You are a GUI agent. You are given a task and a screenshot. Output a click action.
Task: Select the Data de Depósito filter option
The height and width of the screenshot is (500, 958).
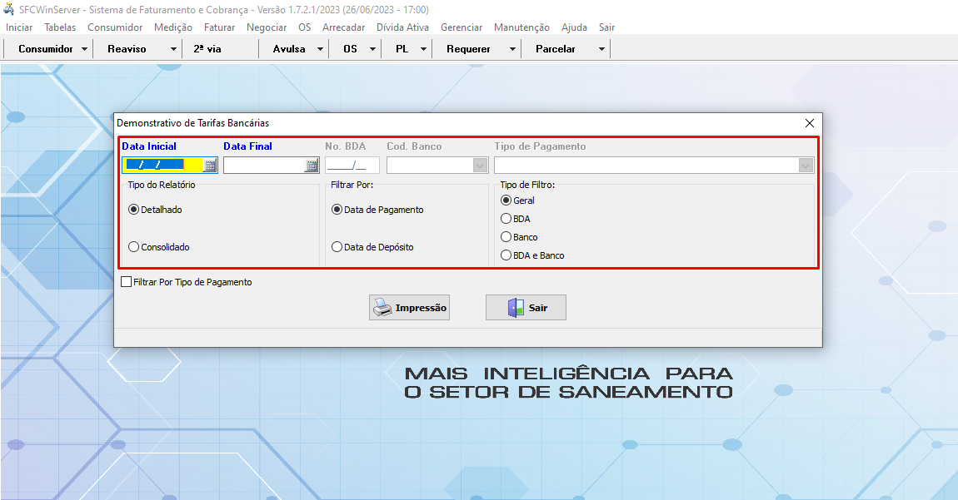[x=337, y=247]
